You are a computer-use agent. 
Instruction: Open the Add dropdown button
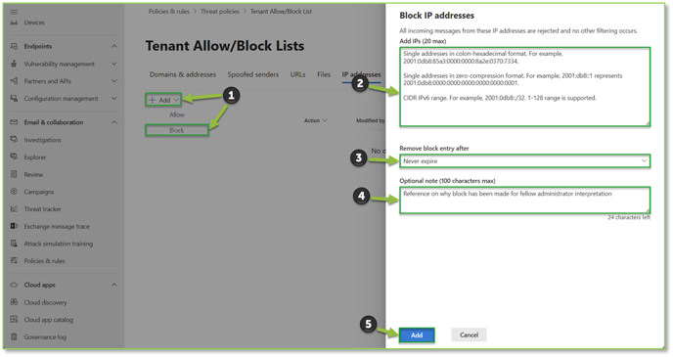coord(163,100)
